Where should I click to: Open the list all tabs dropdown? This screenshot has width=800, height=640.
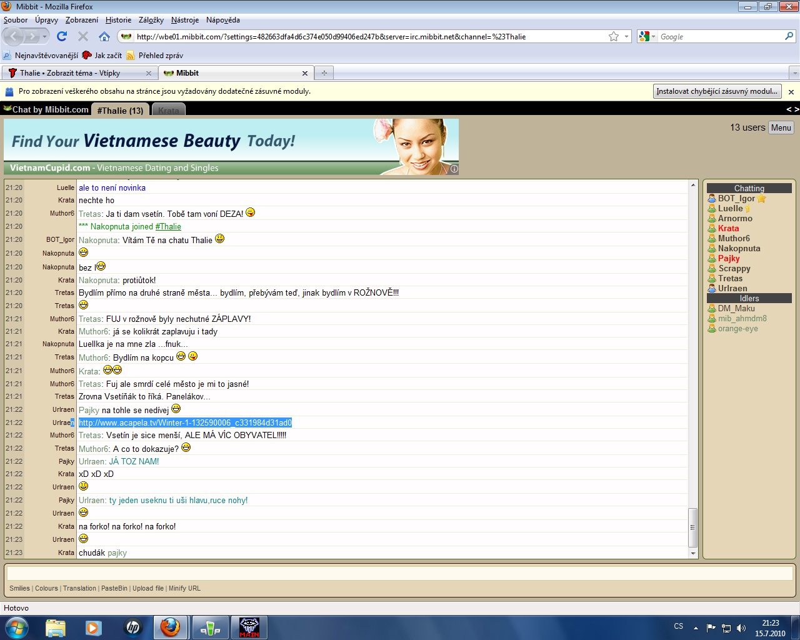(x=794, y=73)
